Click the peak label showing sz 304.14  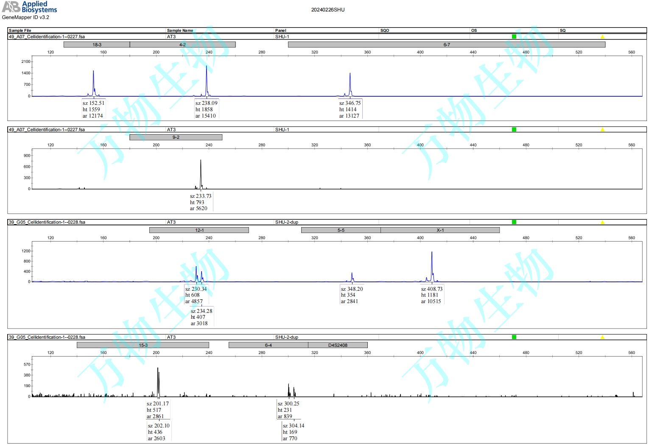(x=293, y=432)
